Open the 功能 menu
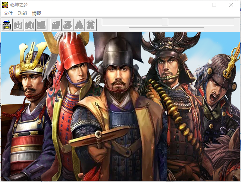This screenshot has height=182, width=241. 22,13
